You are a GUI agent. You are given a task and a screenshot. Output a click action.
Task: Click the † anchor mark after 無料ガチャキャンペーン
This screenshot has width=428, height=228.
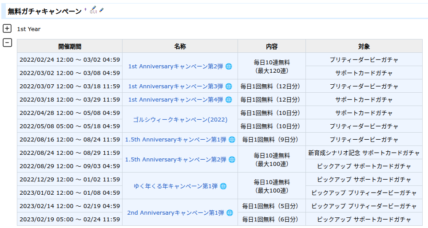click(85, 10)
